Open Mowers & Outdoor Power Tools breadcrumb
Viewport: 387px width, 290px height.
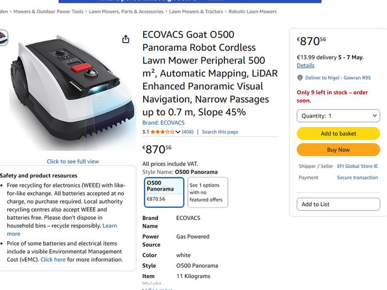[x=49, y=12]
